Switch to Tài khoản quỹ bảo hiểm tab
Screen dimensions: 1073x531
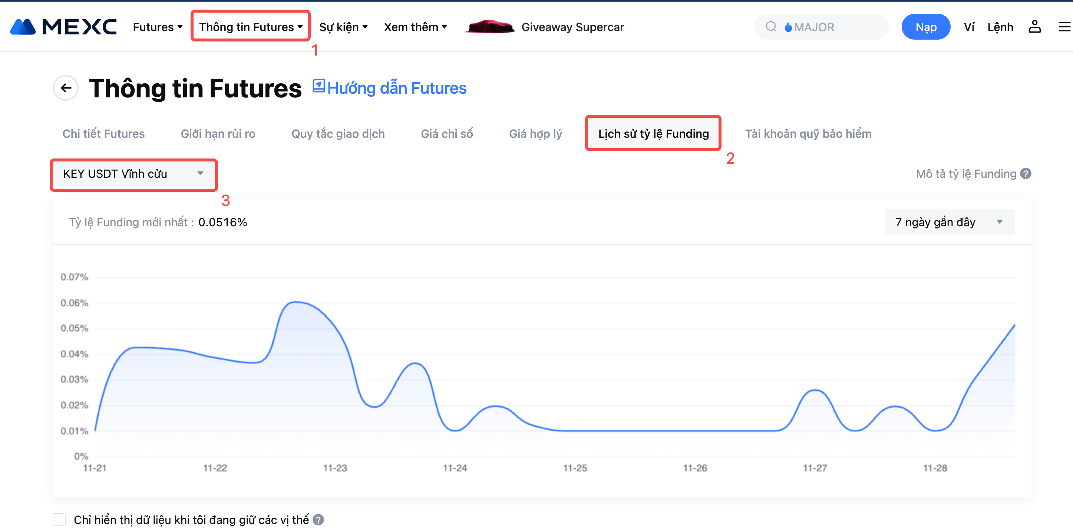(808, 134)
